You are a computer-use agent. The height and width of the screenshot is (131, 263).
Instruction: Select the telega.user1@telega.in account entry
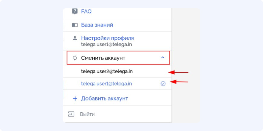(107, 84)
